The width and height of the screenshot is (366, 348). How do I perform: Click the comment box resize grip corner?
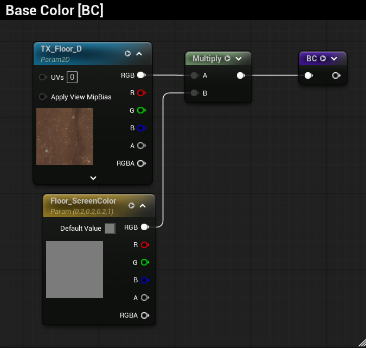362,343
